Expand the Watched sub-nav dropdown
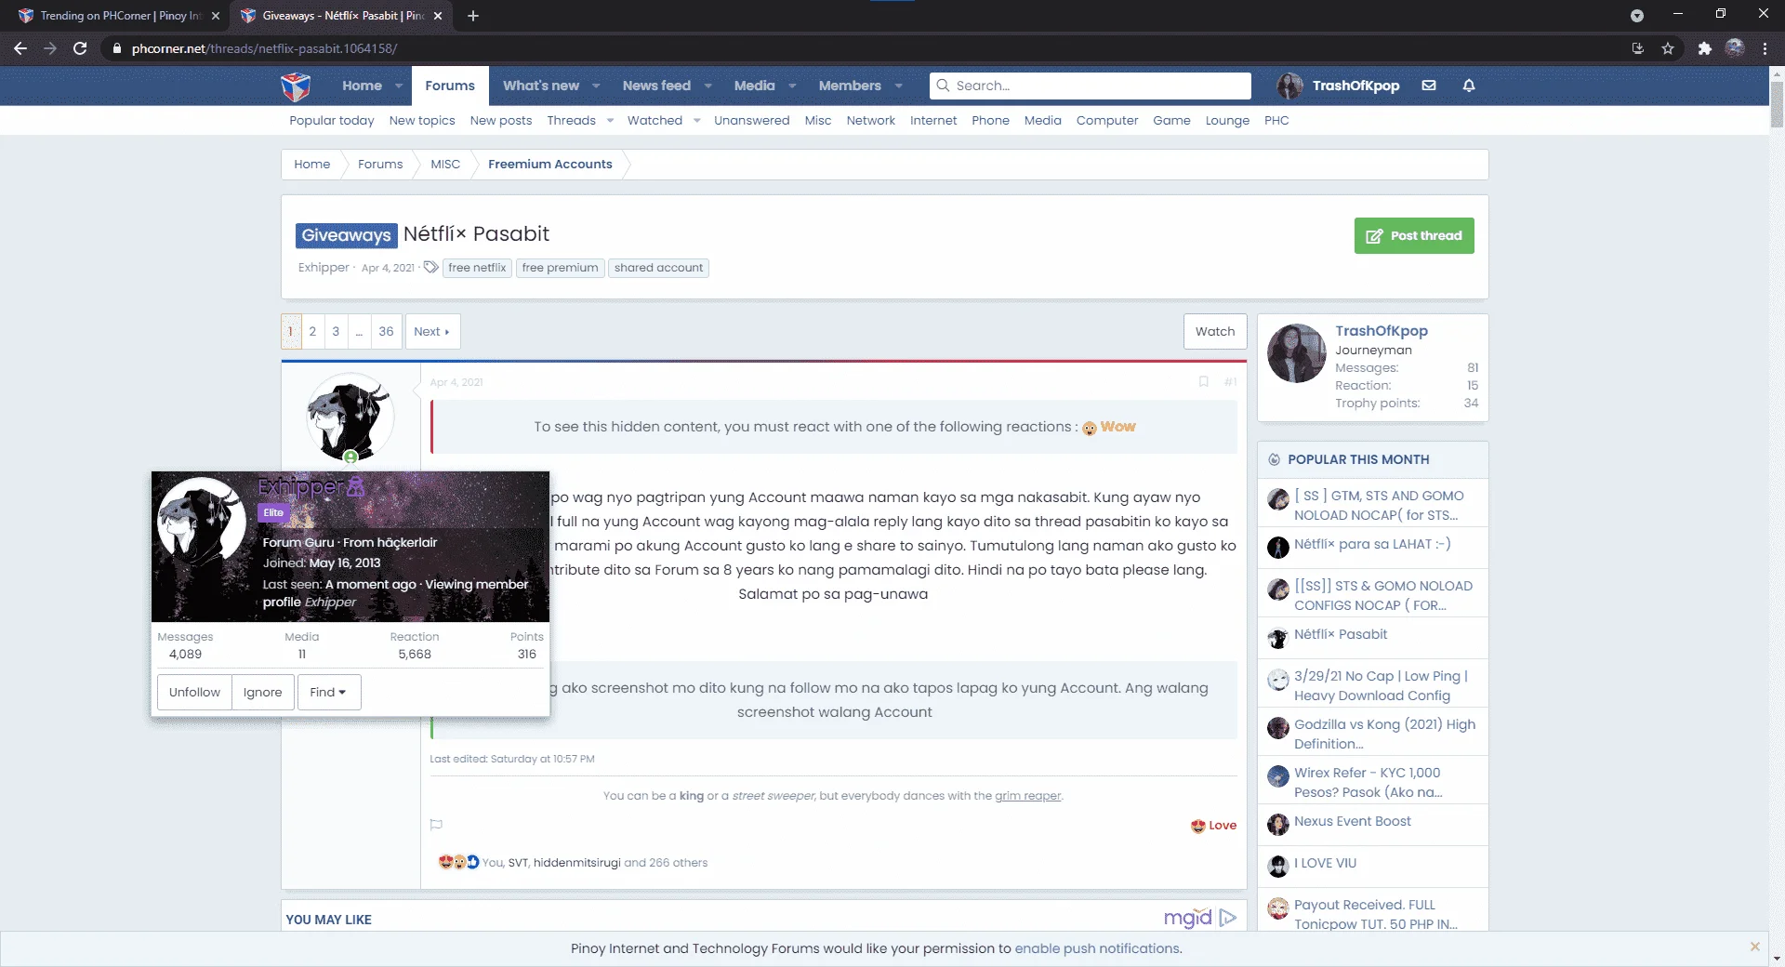The height and width of the screenshot is (967, 1785). click(696, 121)
